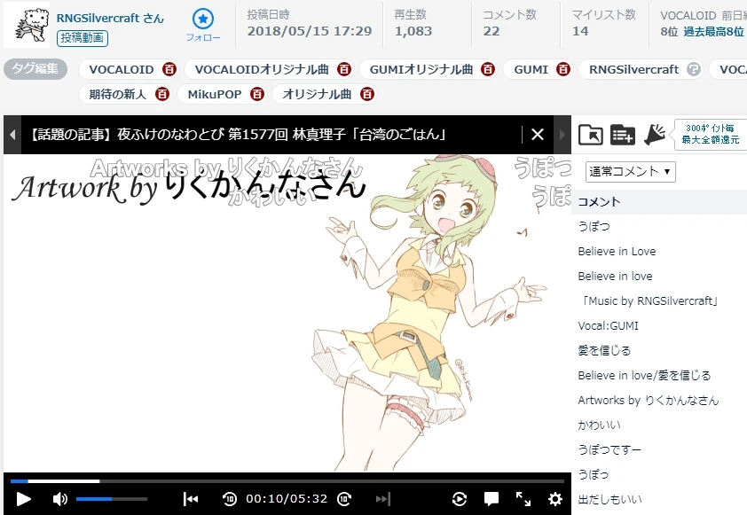
Task: Select the MikuPOP tag
Action: (x=215, y=94)
